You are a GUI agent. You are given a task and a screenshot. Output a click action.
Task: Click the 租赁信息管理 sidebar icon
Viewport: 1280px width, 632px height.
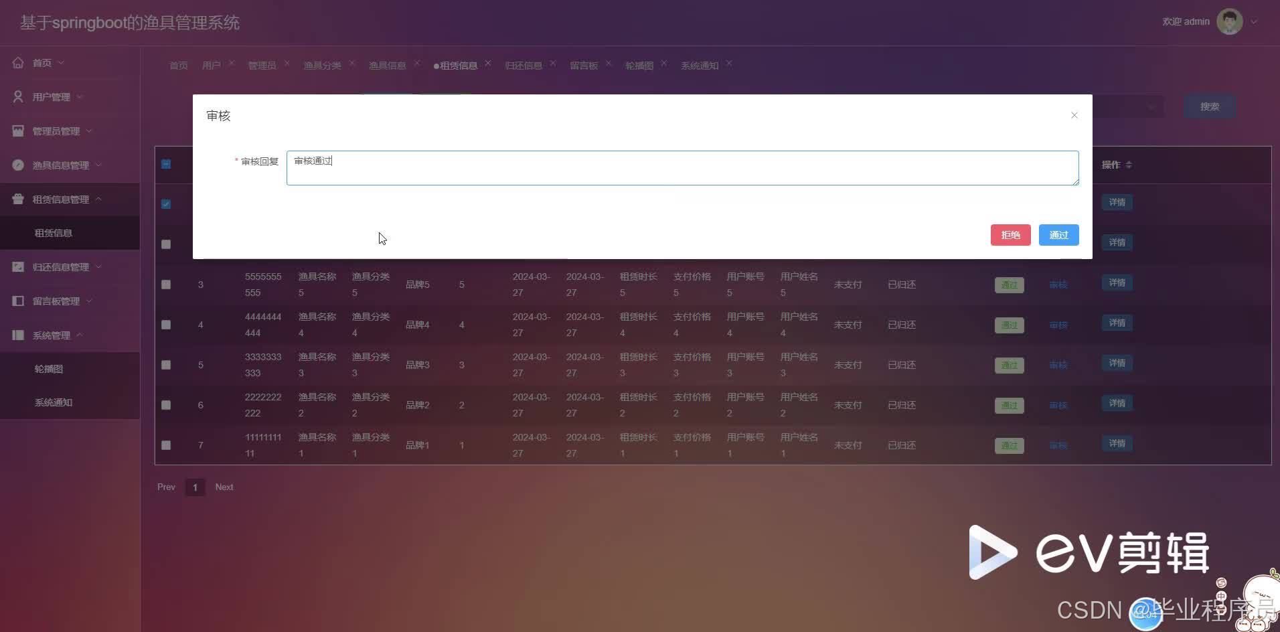click(18, 199)
